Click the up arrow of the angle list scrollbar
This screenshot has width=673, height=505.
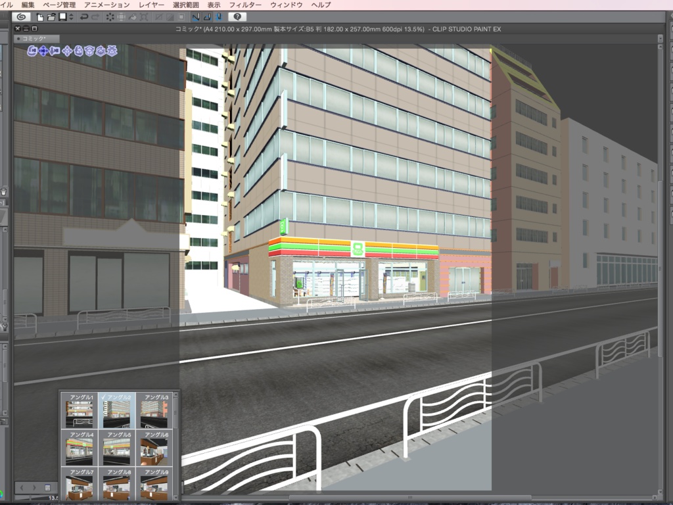pyautogui.click(x=175, y=395)
